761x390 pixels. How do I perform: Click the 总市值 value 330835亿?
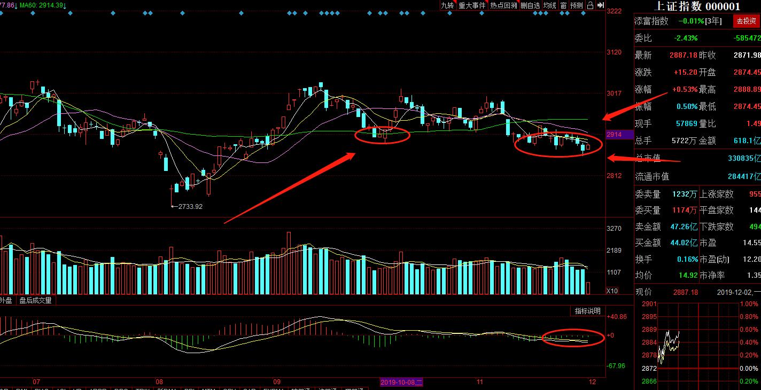coord(744,158)
